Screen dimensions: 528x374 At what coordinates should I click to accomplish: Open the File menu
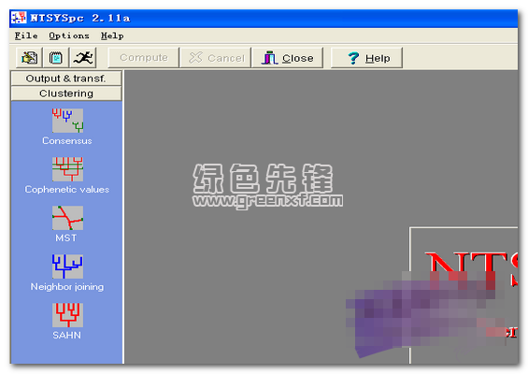click(x=26, y=36)
